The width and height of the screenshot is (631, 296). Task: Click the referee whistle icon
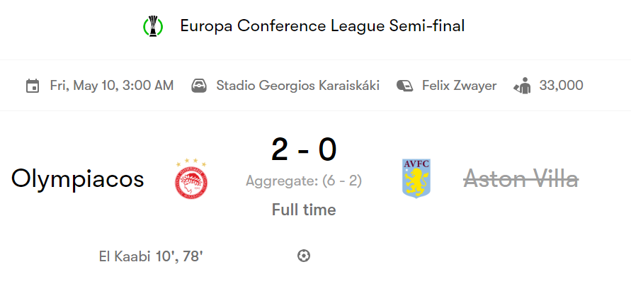click(404, 86)
